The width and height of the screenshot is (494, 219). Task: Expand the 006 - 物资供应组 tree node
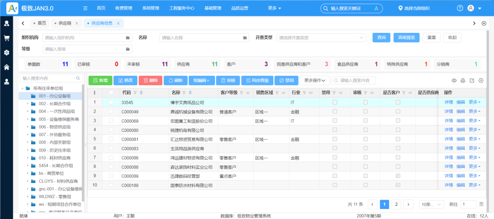click(28, 127)
